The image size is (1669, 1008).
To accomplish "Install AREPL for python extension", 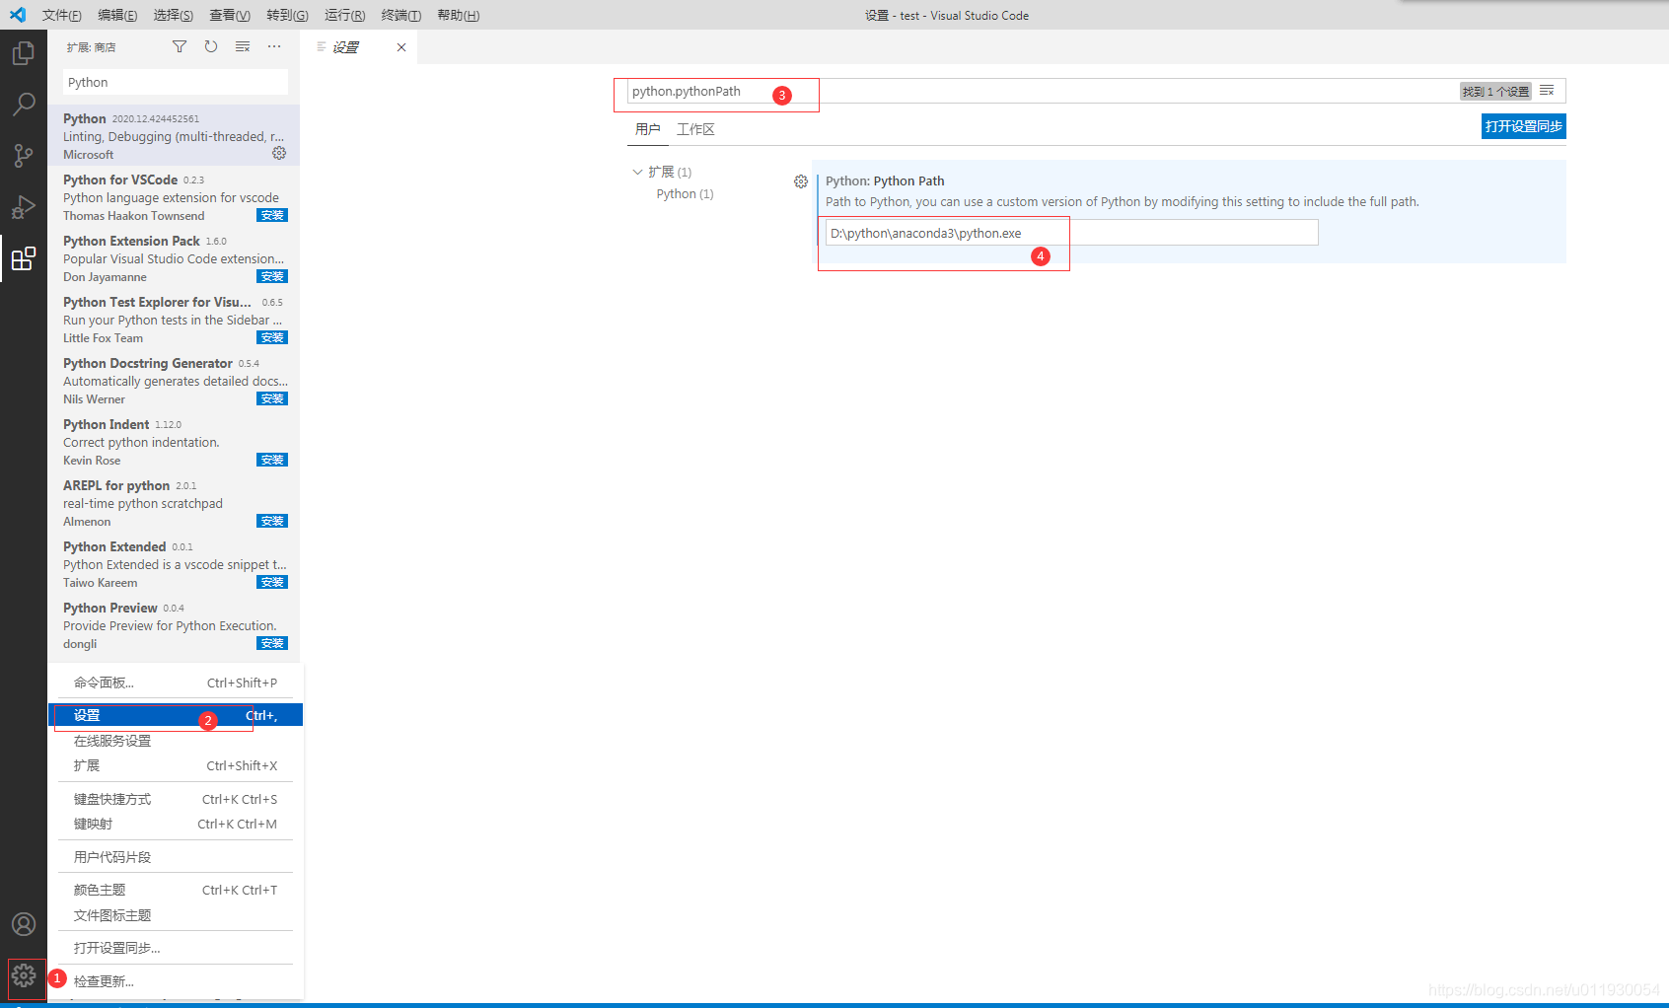I will click(272, 521).
